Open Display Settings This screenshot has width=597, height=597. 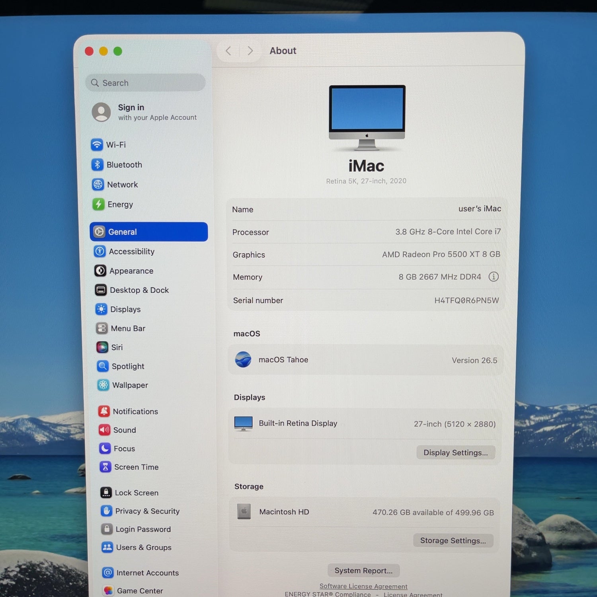(456, 453)
